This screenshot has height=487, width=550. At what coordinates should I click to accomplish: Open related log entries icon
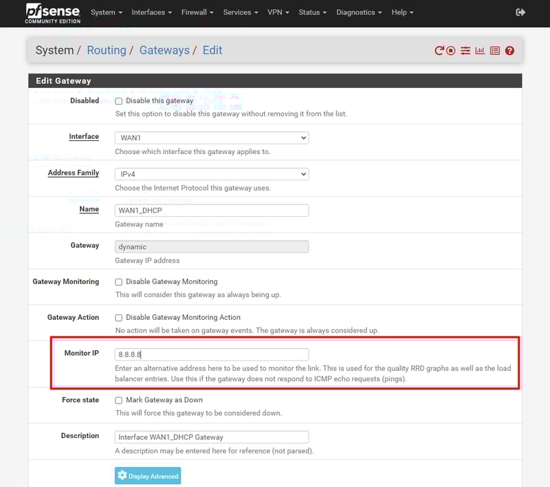pyautogui.click(x=494, y=51)
